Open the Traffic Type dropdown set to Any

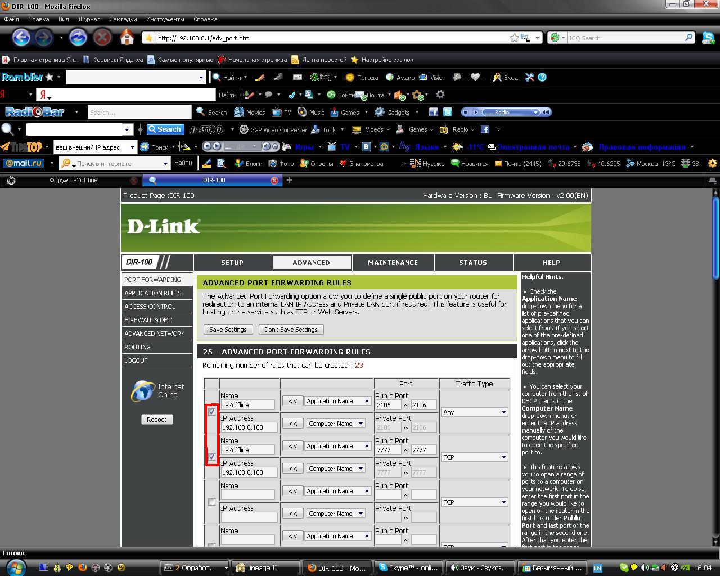pos(475,412)
